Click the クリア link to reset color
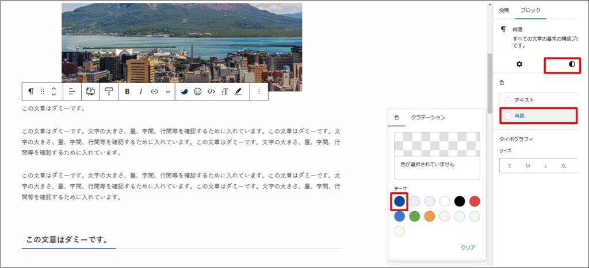 [x=468, y=247]
